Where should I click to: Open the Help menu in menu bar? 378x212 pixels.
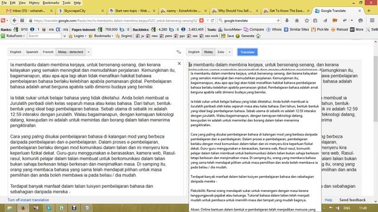click(77, 3)
